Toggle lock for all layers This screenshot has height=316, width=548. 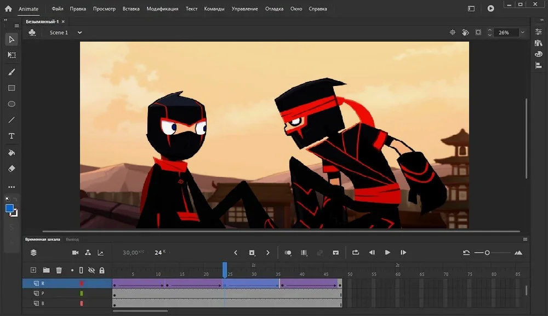coord(102,270)
